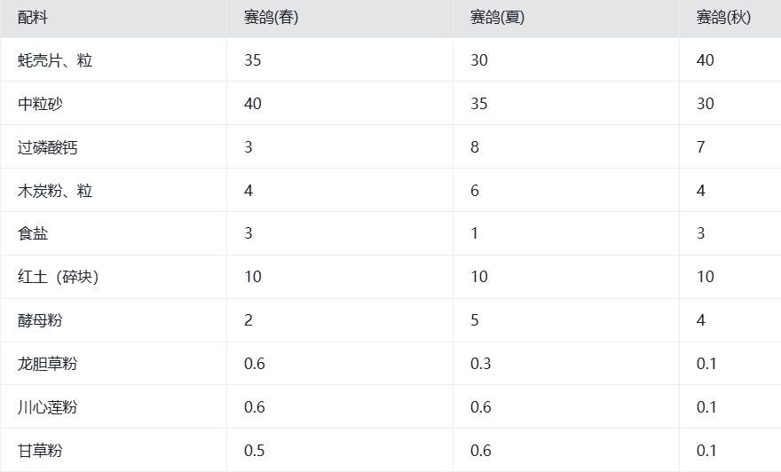Click the 食盐 row label
Viewport: 781px width, 472px height.
(33, 233)
